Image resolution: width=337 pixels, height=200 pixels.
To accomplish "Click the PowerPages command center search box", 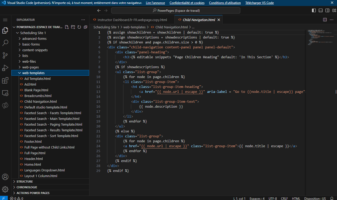I will coord(175,10).
